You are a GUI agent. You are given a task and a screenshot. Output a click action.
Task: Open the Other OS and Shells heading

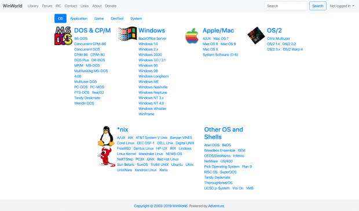pyautogui.click(x=224, y=134)
